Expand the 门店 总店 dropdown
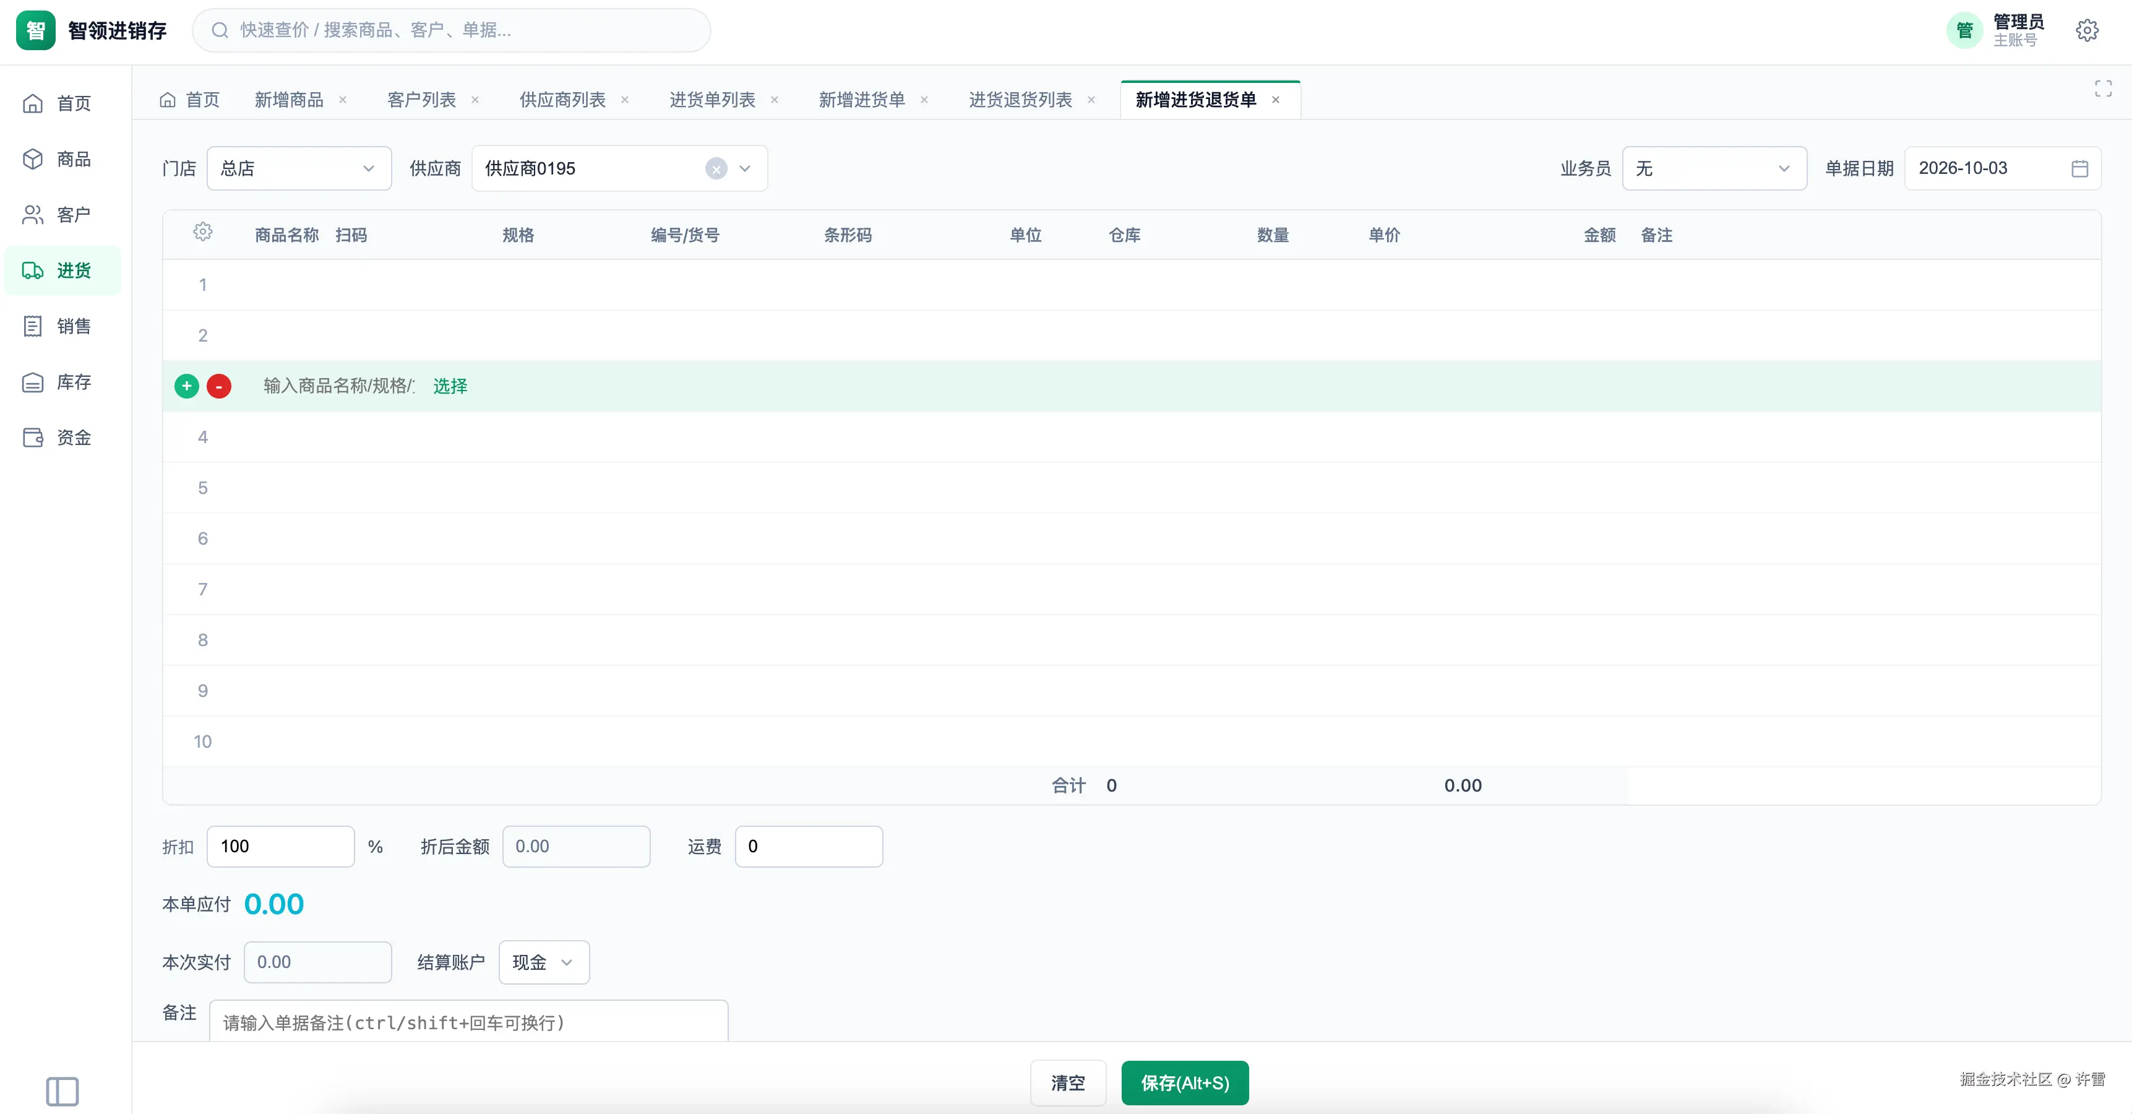This screenshot has width=2132, height=1114. tap(299, 169)
